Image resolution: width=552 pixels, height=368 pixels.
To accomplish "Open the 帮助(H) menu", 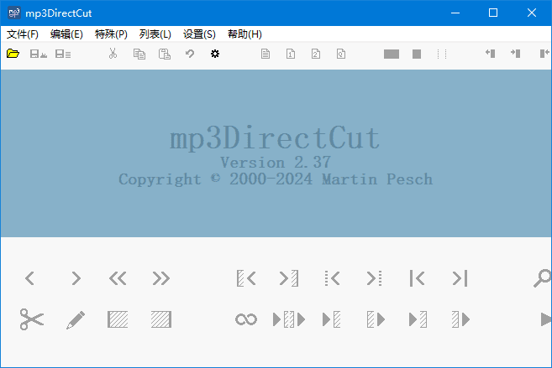I will 244,34.
